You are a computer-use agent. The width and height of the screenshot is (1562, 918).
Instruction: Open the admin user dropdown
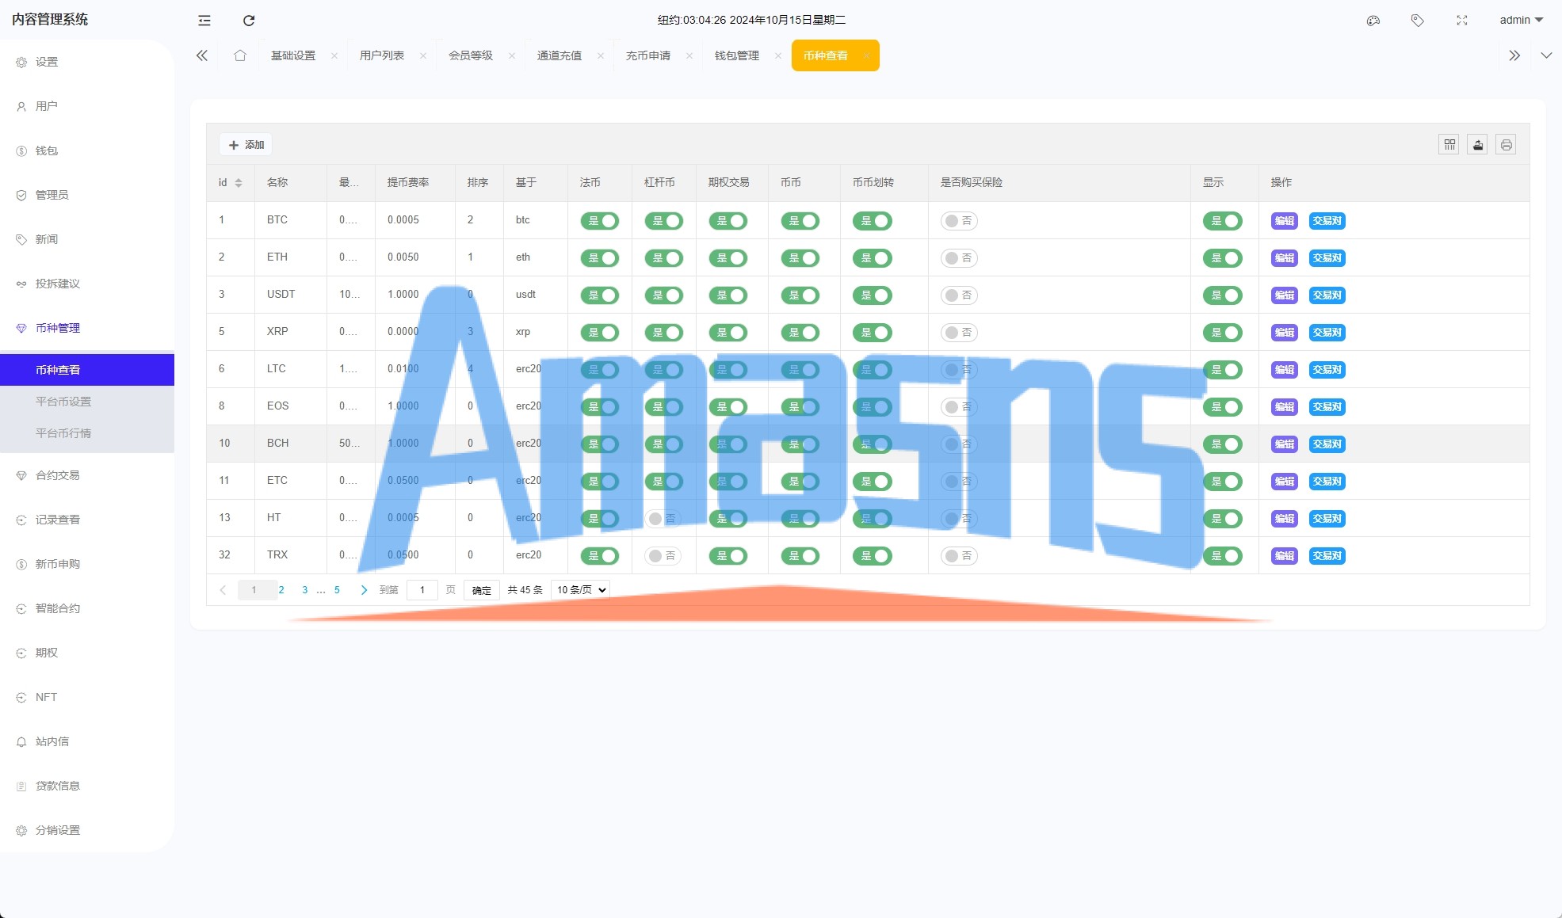[1521, 21]
